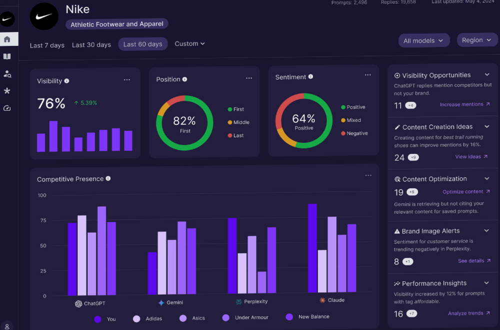Click the Nike swoosh logo near the header

44,16
